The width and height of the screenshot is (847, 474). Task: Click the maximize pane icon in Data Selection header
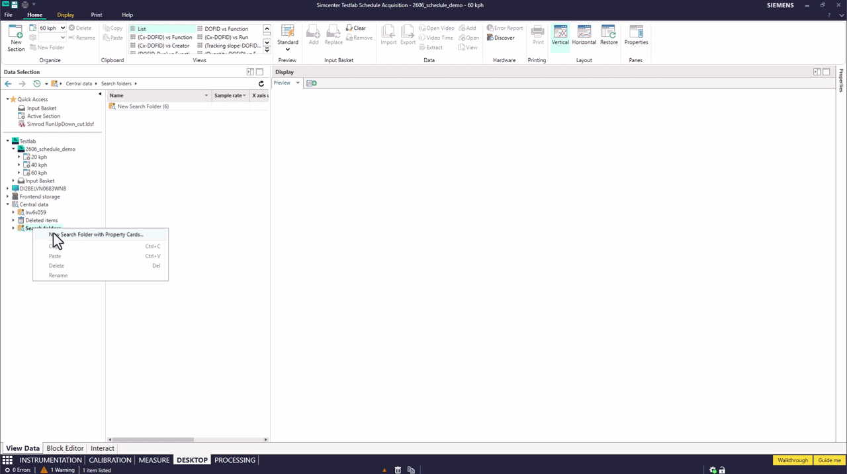[x=259, y=72]
